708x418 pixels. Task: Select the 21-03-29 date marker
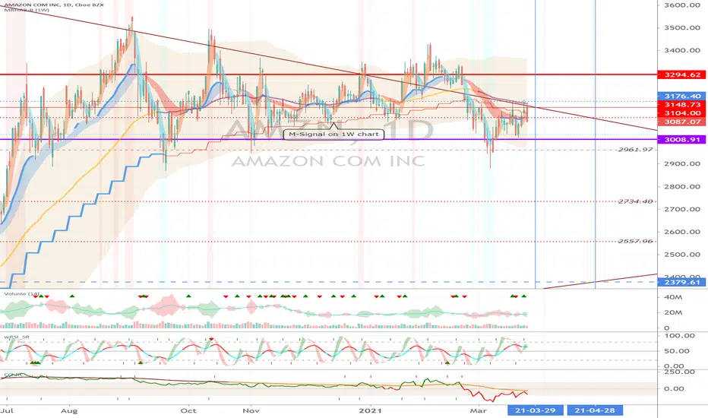[x=536, y=410]
